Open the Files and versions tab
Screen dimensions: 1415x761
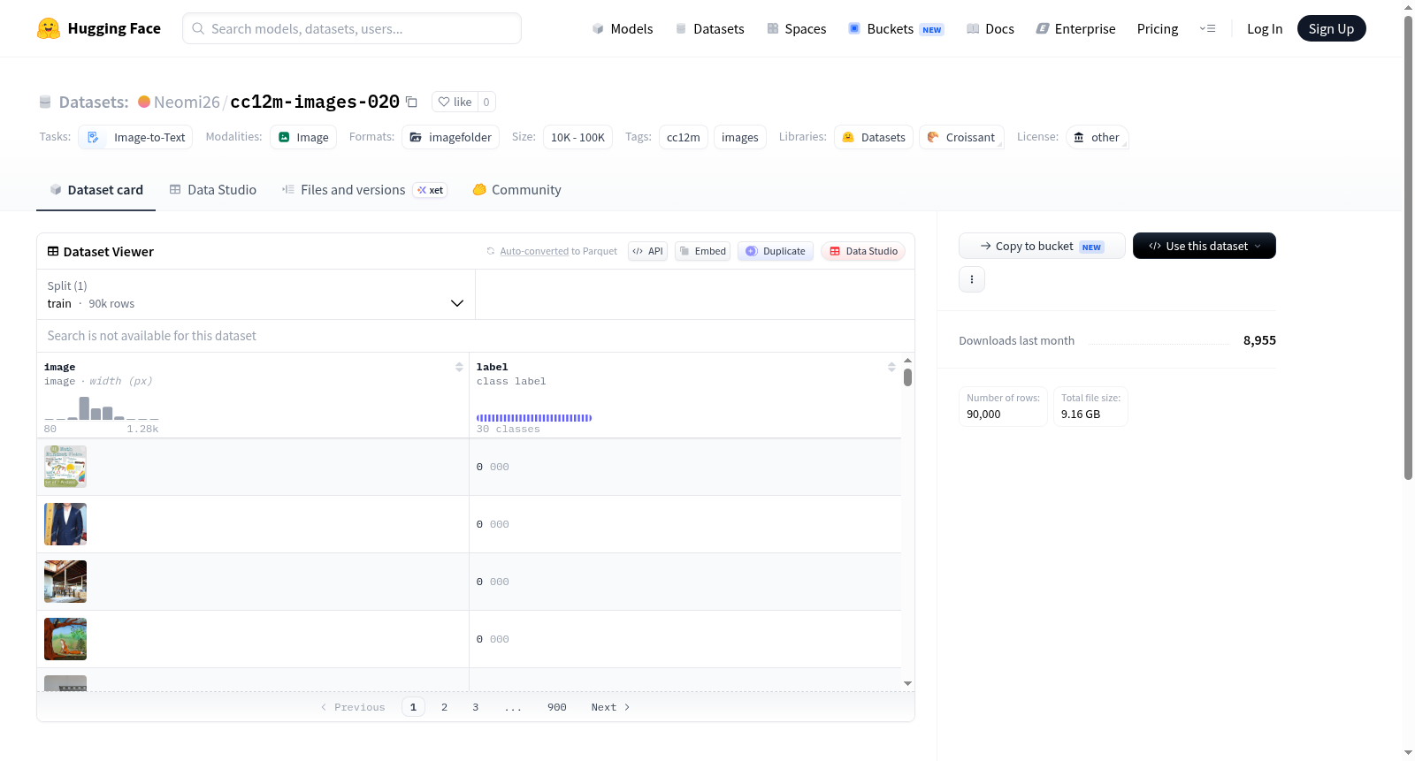pos(364,190)
